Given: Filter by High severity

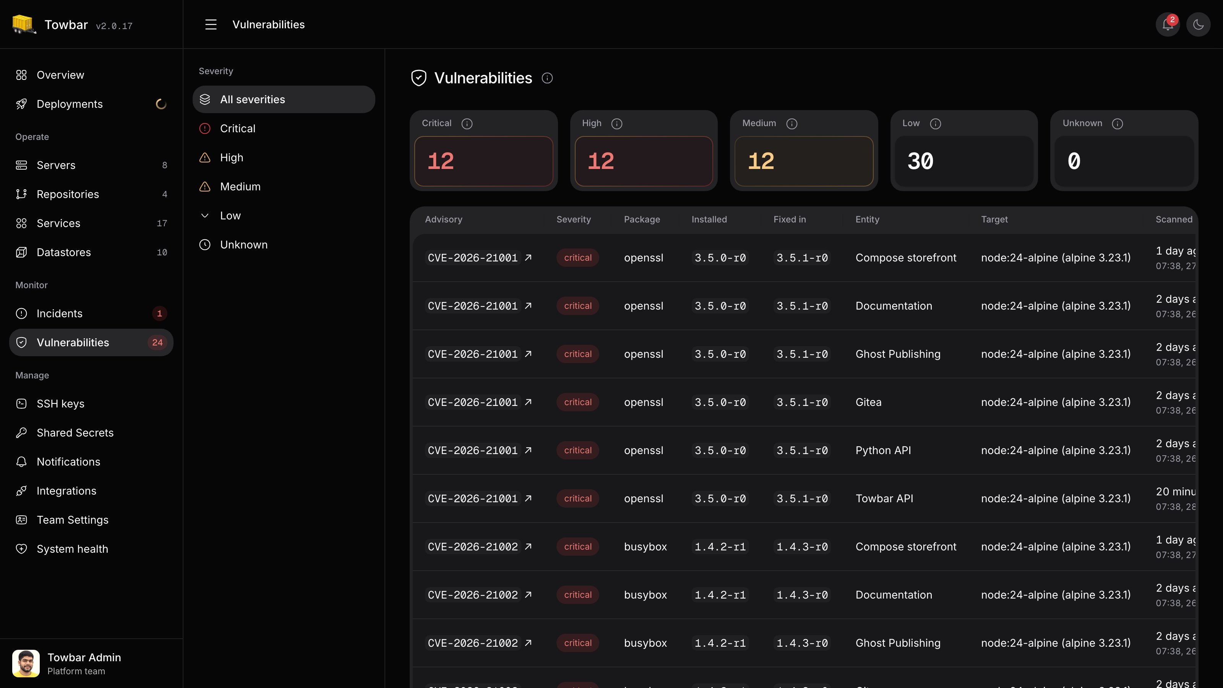Looking at the screenshot, I should pyautogui.click(x=284, y=157).
